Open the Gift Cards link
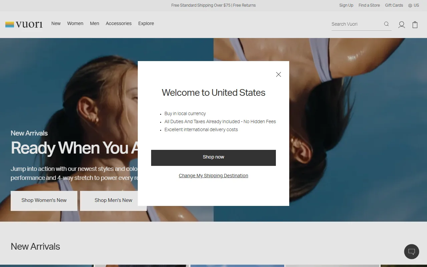The width and height of the screenshot is (427, 267). pyautogui.click(x=394, y=5)
